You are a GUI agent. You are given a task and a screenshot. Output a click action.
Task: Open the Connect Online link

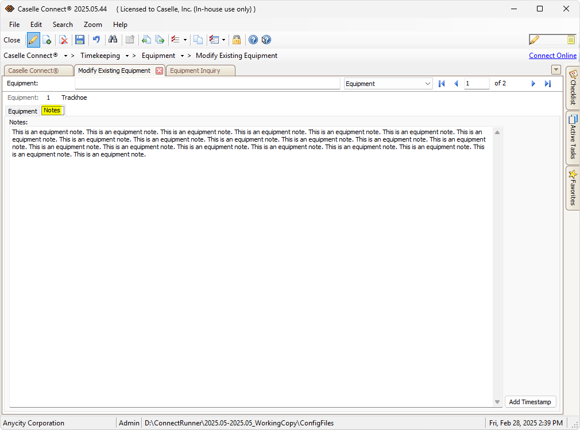552,56
